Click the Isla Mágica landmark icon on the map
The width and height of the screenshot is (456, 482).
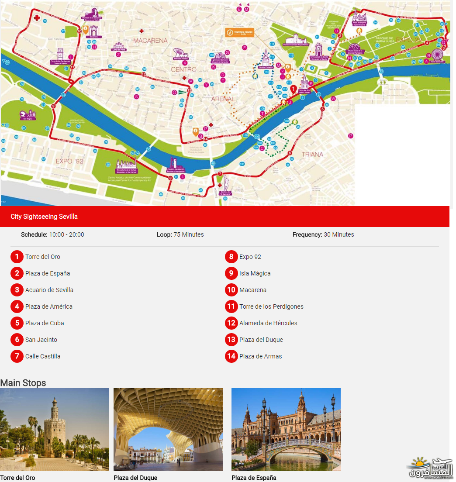tap(28, 115)
